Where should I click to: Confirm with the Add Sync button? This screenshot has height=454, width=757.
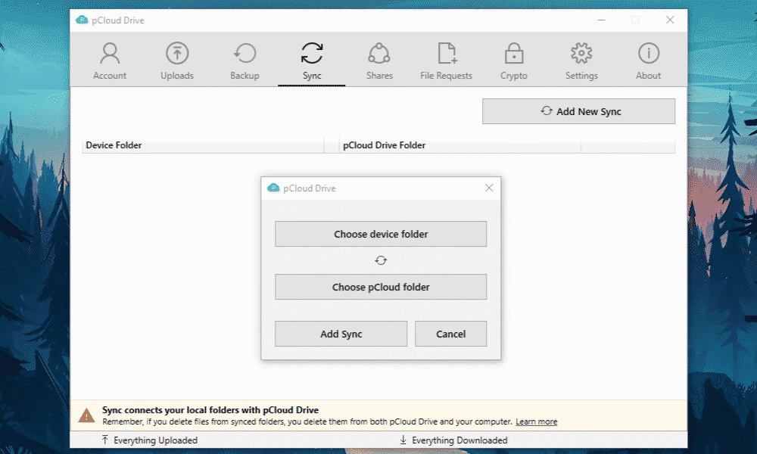point(341,334)
